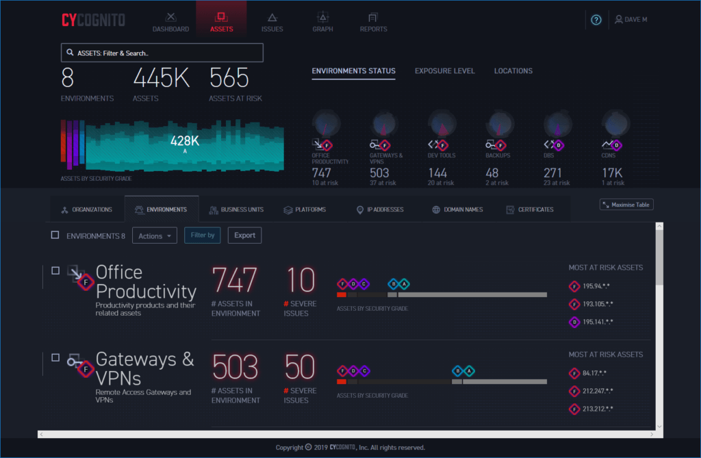This screenshot has height=458, width=701.
Task: Check the Office Productivity row checkbox
Action: pyautogui.click(x=55, y=270)
